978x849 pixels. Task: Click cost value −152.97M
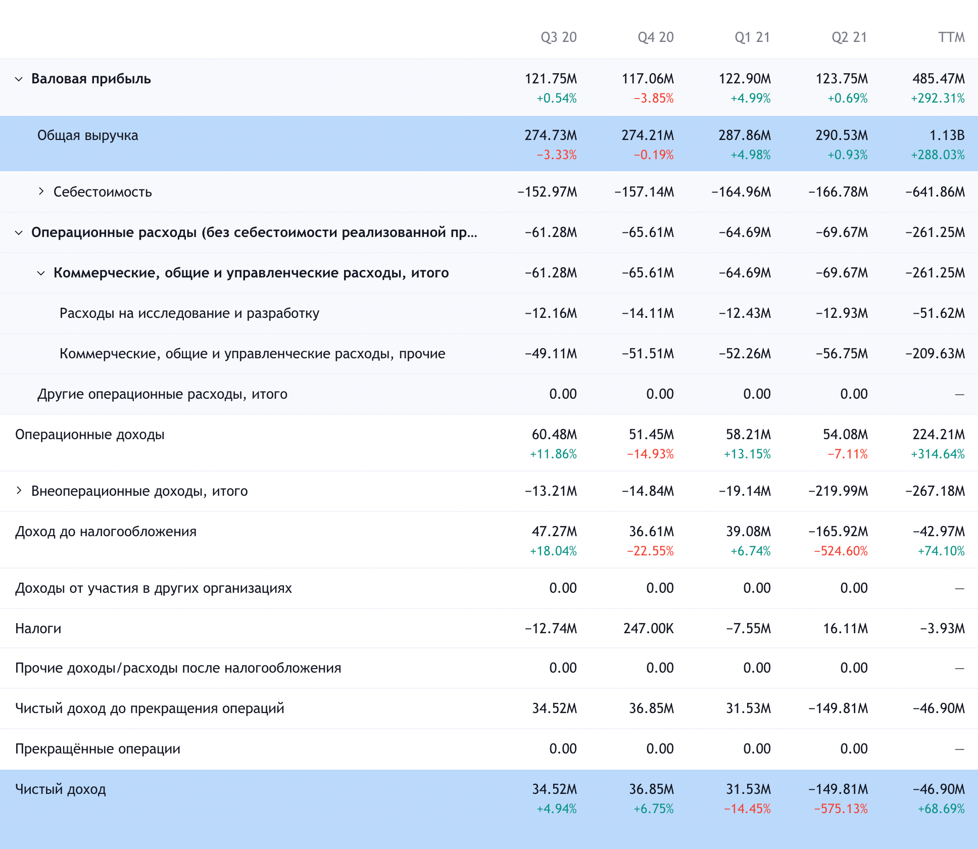(547, 192)
